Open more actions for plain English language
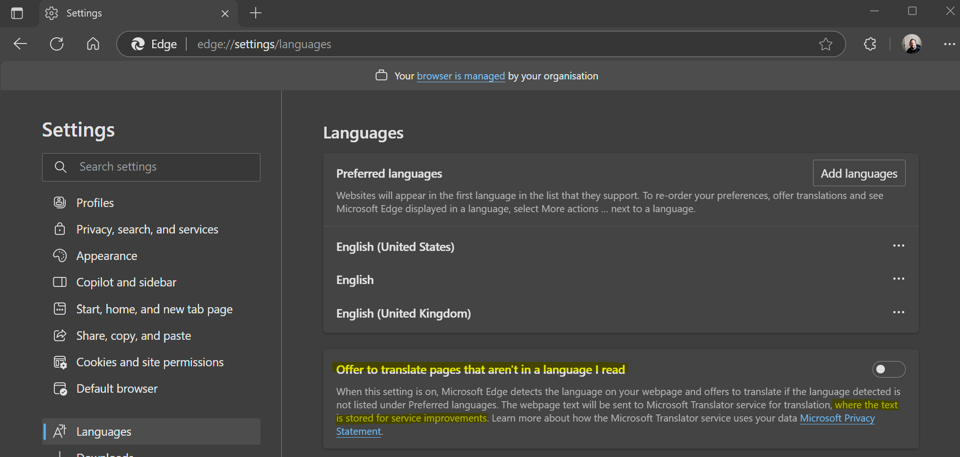 click(x=898, y=279)
